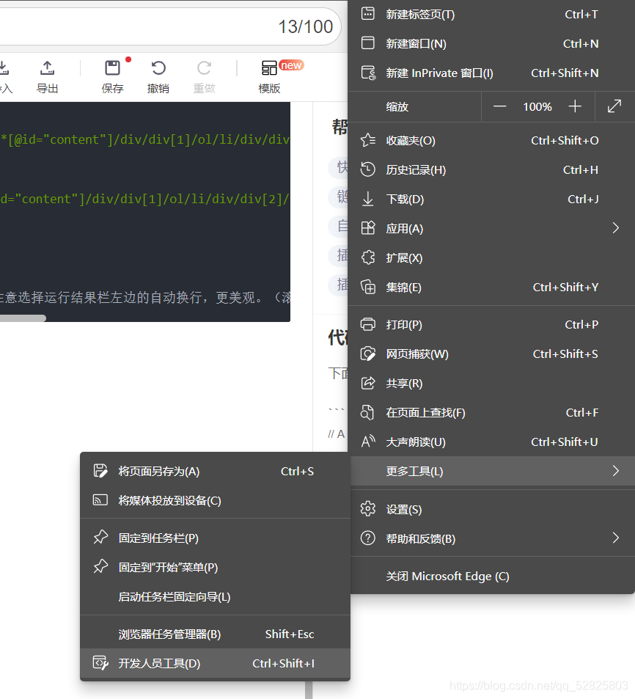Zoom in with the plus button

coord(575,106)
